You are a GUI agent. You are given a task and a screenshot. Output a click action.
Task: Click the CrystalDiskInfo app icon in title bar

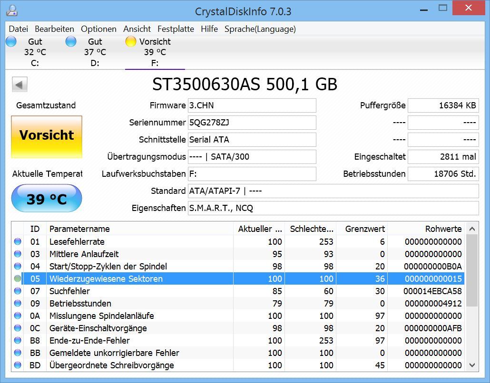coord(12,11)
